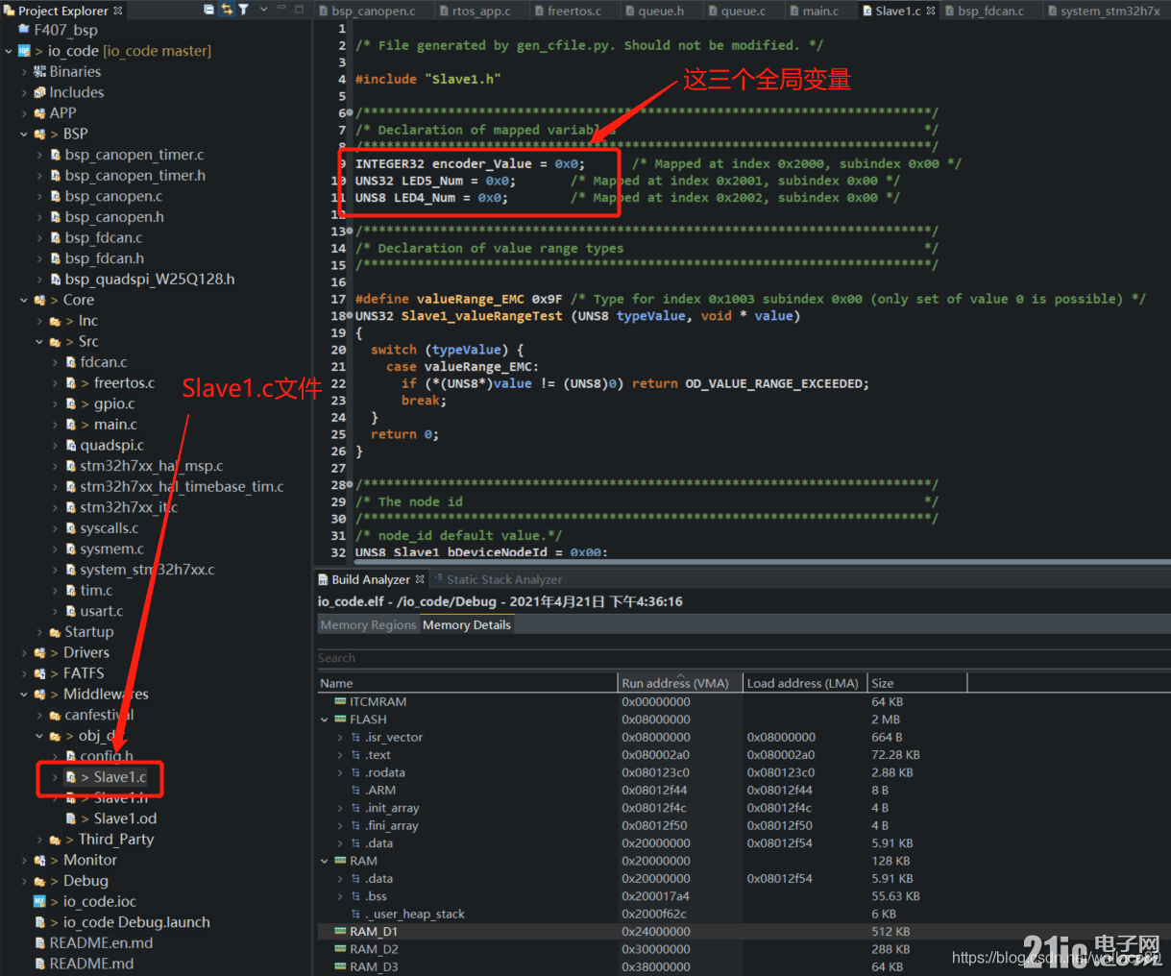Screen dimensions: 1171x976
Task: Select freertos.c in the Src folder
Action: pos(124,382)
